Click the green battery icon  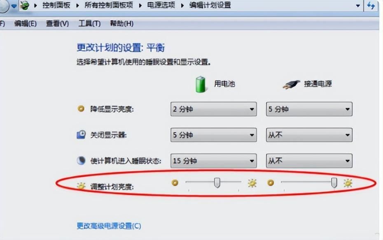pos(201,85)
